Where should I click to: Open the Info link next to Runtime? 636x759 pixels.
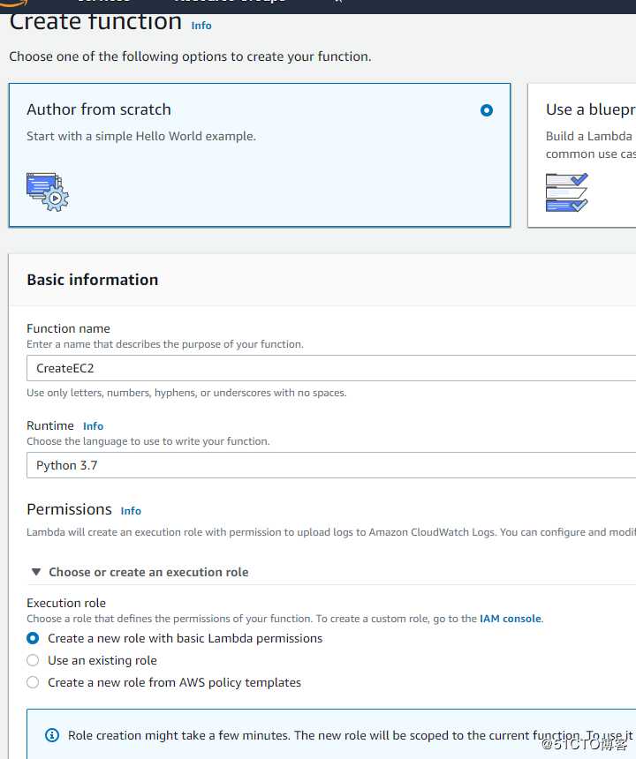coord(93,426)
